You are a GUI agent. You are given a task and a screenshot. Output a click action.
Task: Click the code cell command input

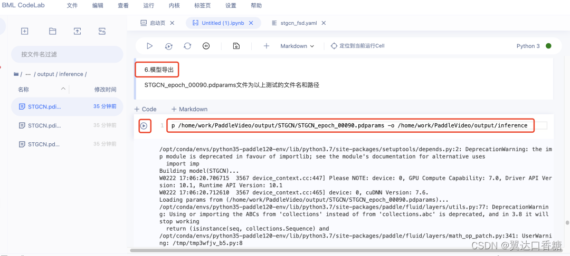(x=350, y=125)
